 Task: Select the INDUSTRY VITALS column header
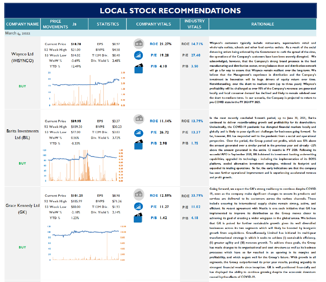tap(194, 24)
